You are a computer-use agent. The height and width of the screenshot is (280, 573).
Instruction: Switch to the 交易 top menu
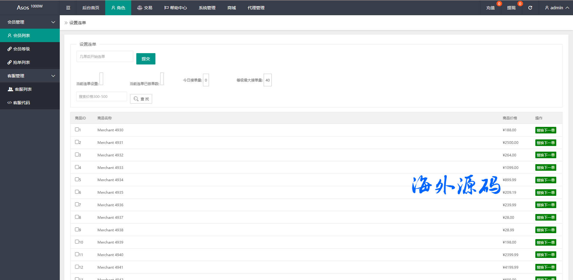point(145,8)
